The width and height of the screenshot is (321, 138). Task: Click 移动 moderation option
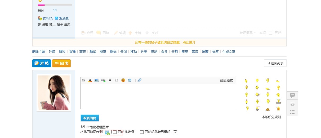[x=134, y=52]
